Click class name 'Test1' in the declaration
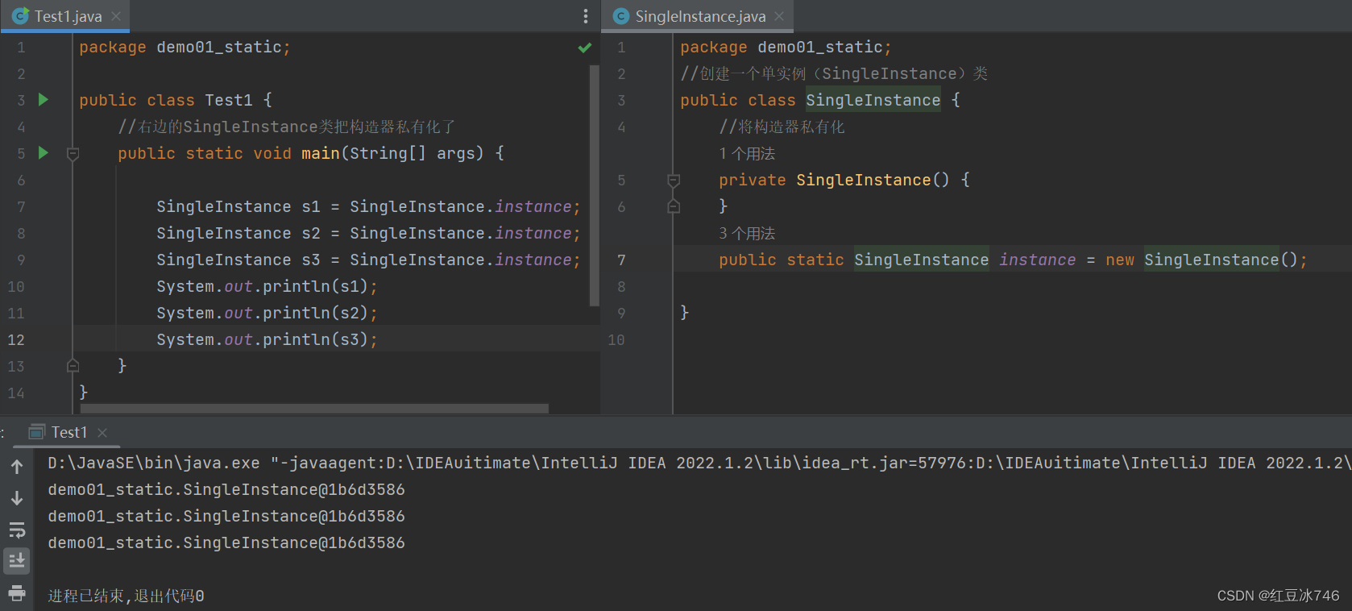Image resolution: width=1352 pixels, height=611 pixels. click(x=229, y=100)
